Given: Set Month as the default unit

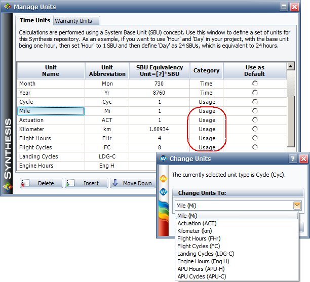Looking at the screenshot, I should click(x=255, y=84).
